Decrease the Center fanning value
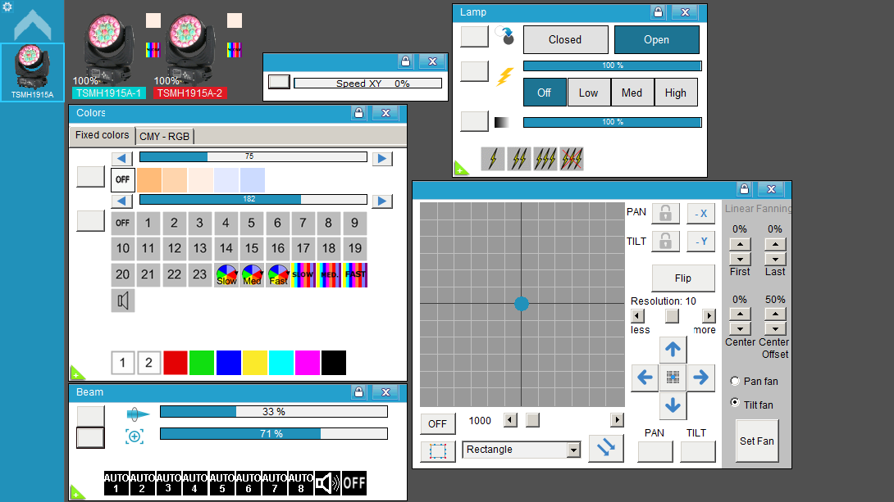This screenshot has width=894, height=502. [740, 329]
